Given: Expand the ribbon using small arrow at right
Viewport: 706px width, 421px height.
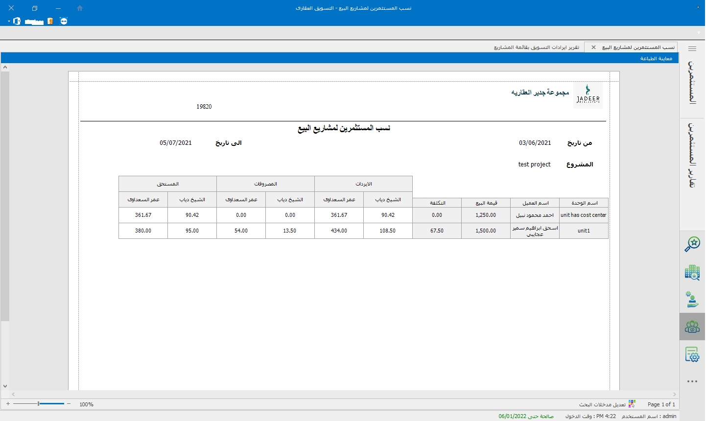Looking at the screenshot, I should (x=699, y=32).
